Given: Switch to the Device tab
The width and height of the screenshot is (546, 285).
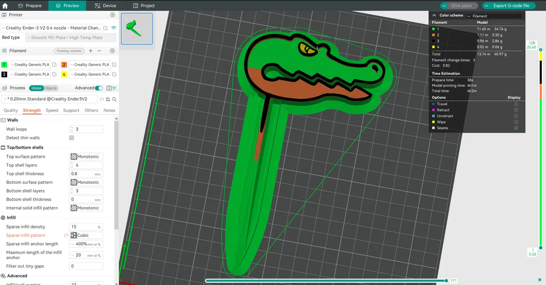Looking at the screenshot, I should pos(105,5).
